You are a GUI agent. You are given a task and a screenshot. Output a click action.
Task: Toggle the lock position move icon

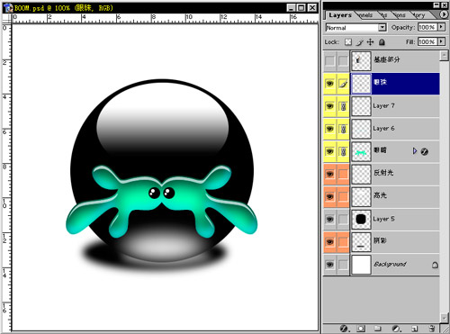[x=370, y=42]
